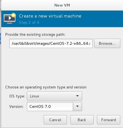Expand the Version combo box arrow
This screenshot has width=123, height=128.
tap(77, 106)
